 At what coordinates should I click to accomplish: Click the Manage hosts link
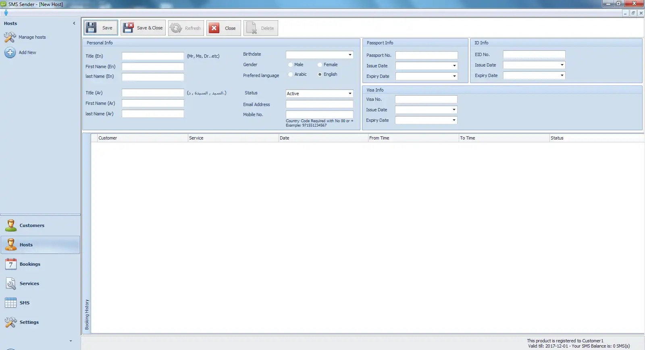click(x=32, y=37)
